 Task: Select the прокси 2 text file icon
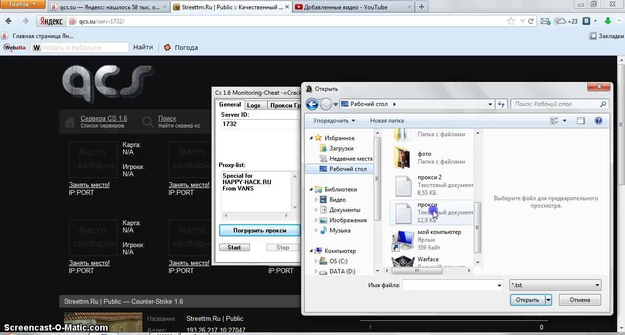click(x=403, y=186)
